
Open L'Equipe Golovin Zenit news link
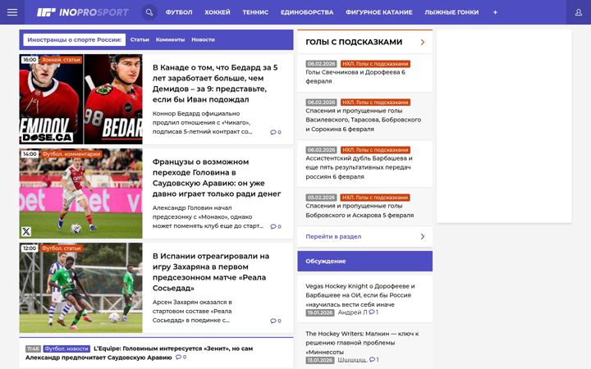[139, 353]
